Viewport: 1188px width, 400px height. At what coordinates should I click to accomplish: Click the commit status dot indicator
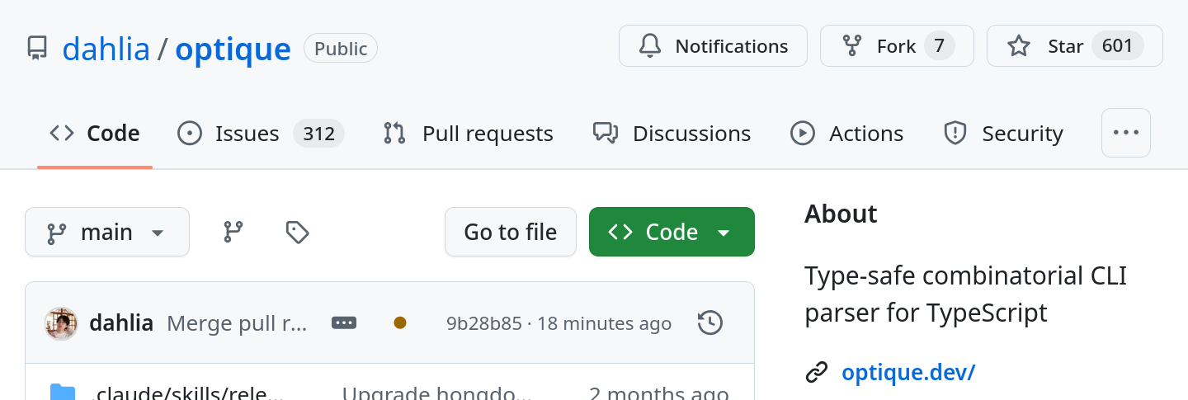(400, 323)
